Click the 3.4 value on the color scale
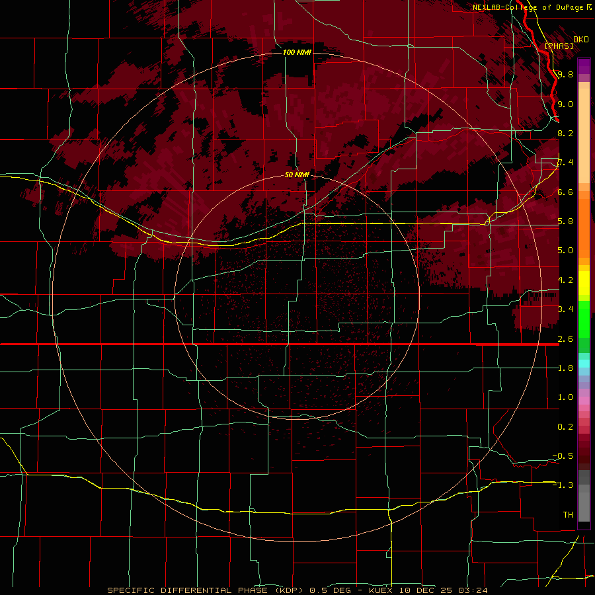 (x=565, y=309)
